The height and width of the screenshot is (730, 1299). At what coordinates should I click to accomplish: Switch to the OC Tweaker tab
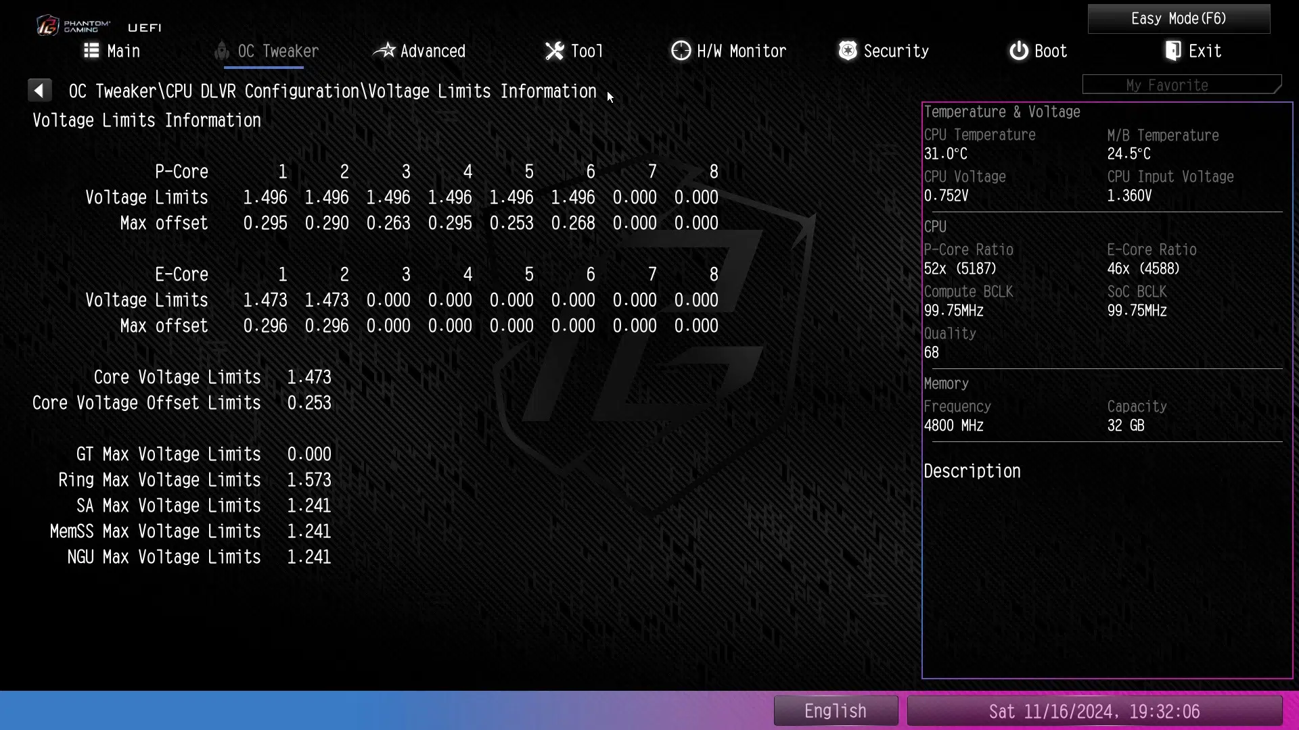267,51
